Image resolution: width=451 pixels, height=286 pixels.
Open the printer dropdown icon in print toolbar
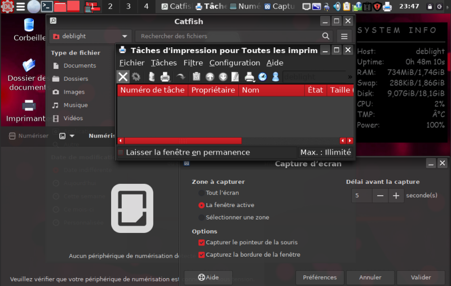249,77
